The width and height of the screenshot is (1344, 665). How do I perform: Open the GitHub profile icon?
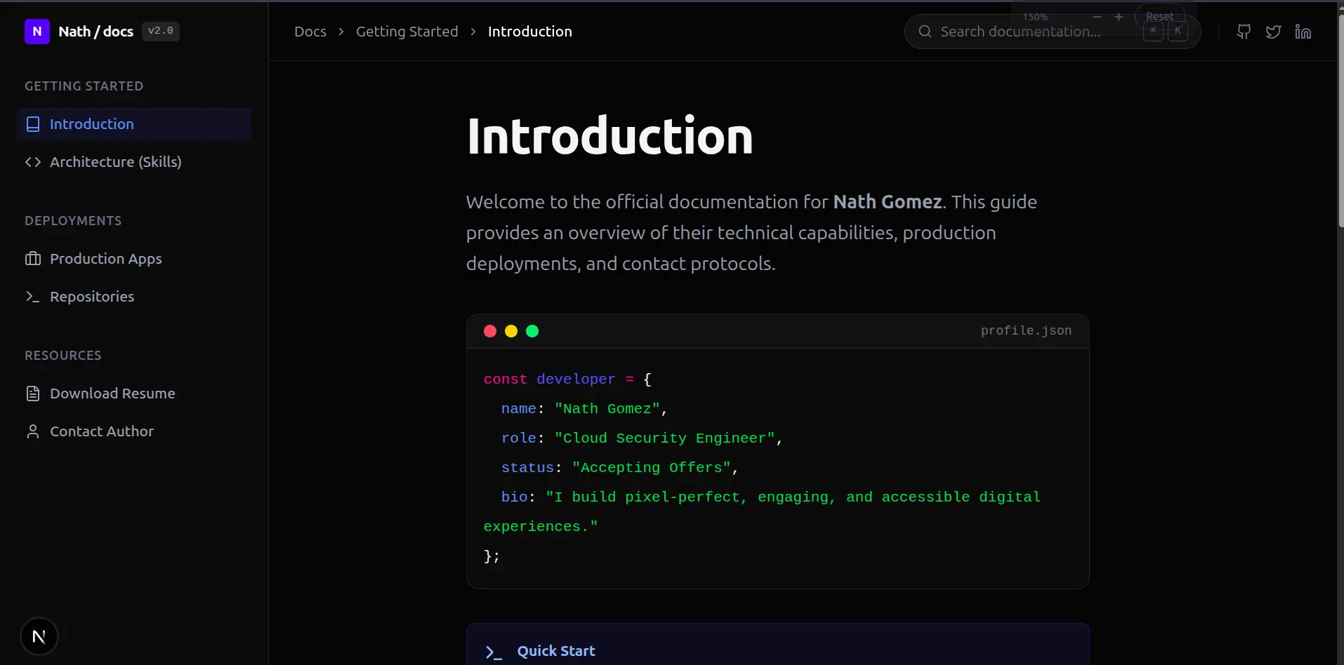(x=1244, y=32)
